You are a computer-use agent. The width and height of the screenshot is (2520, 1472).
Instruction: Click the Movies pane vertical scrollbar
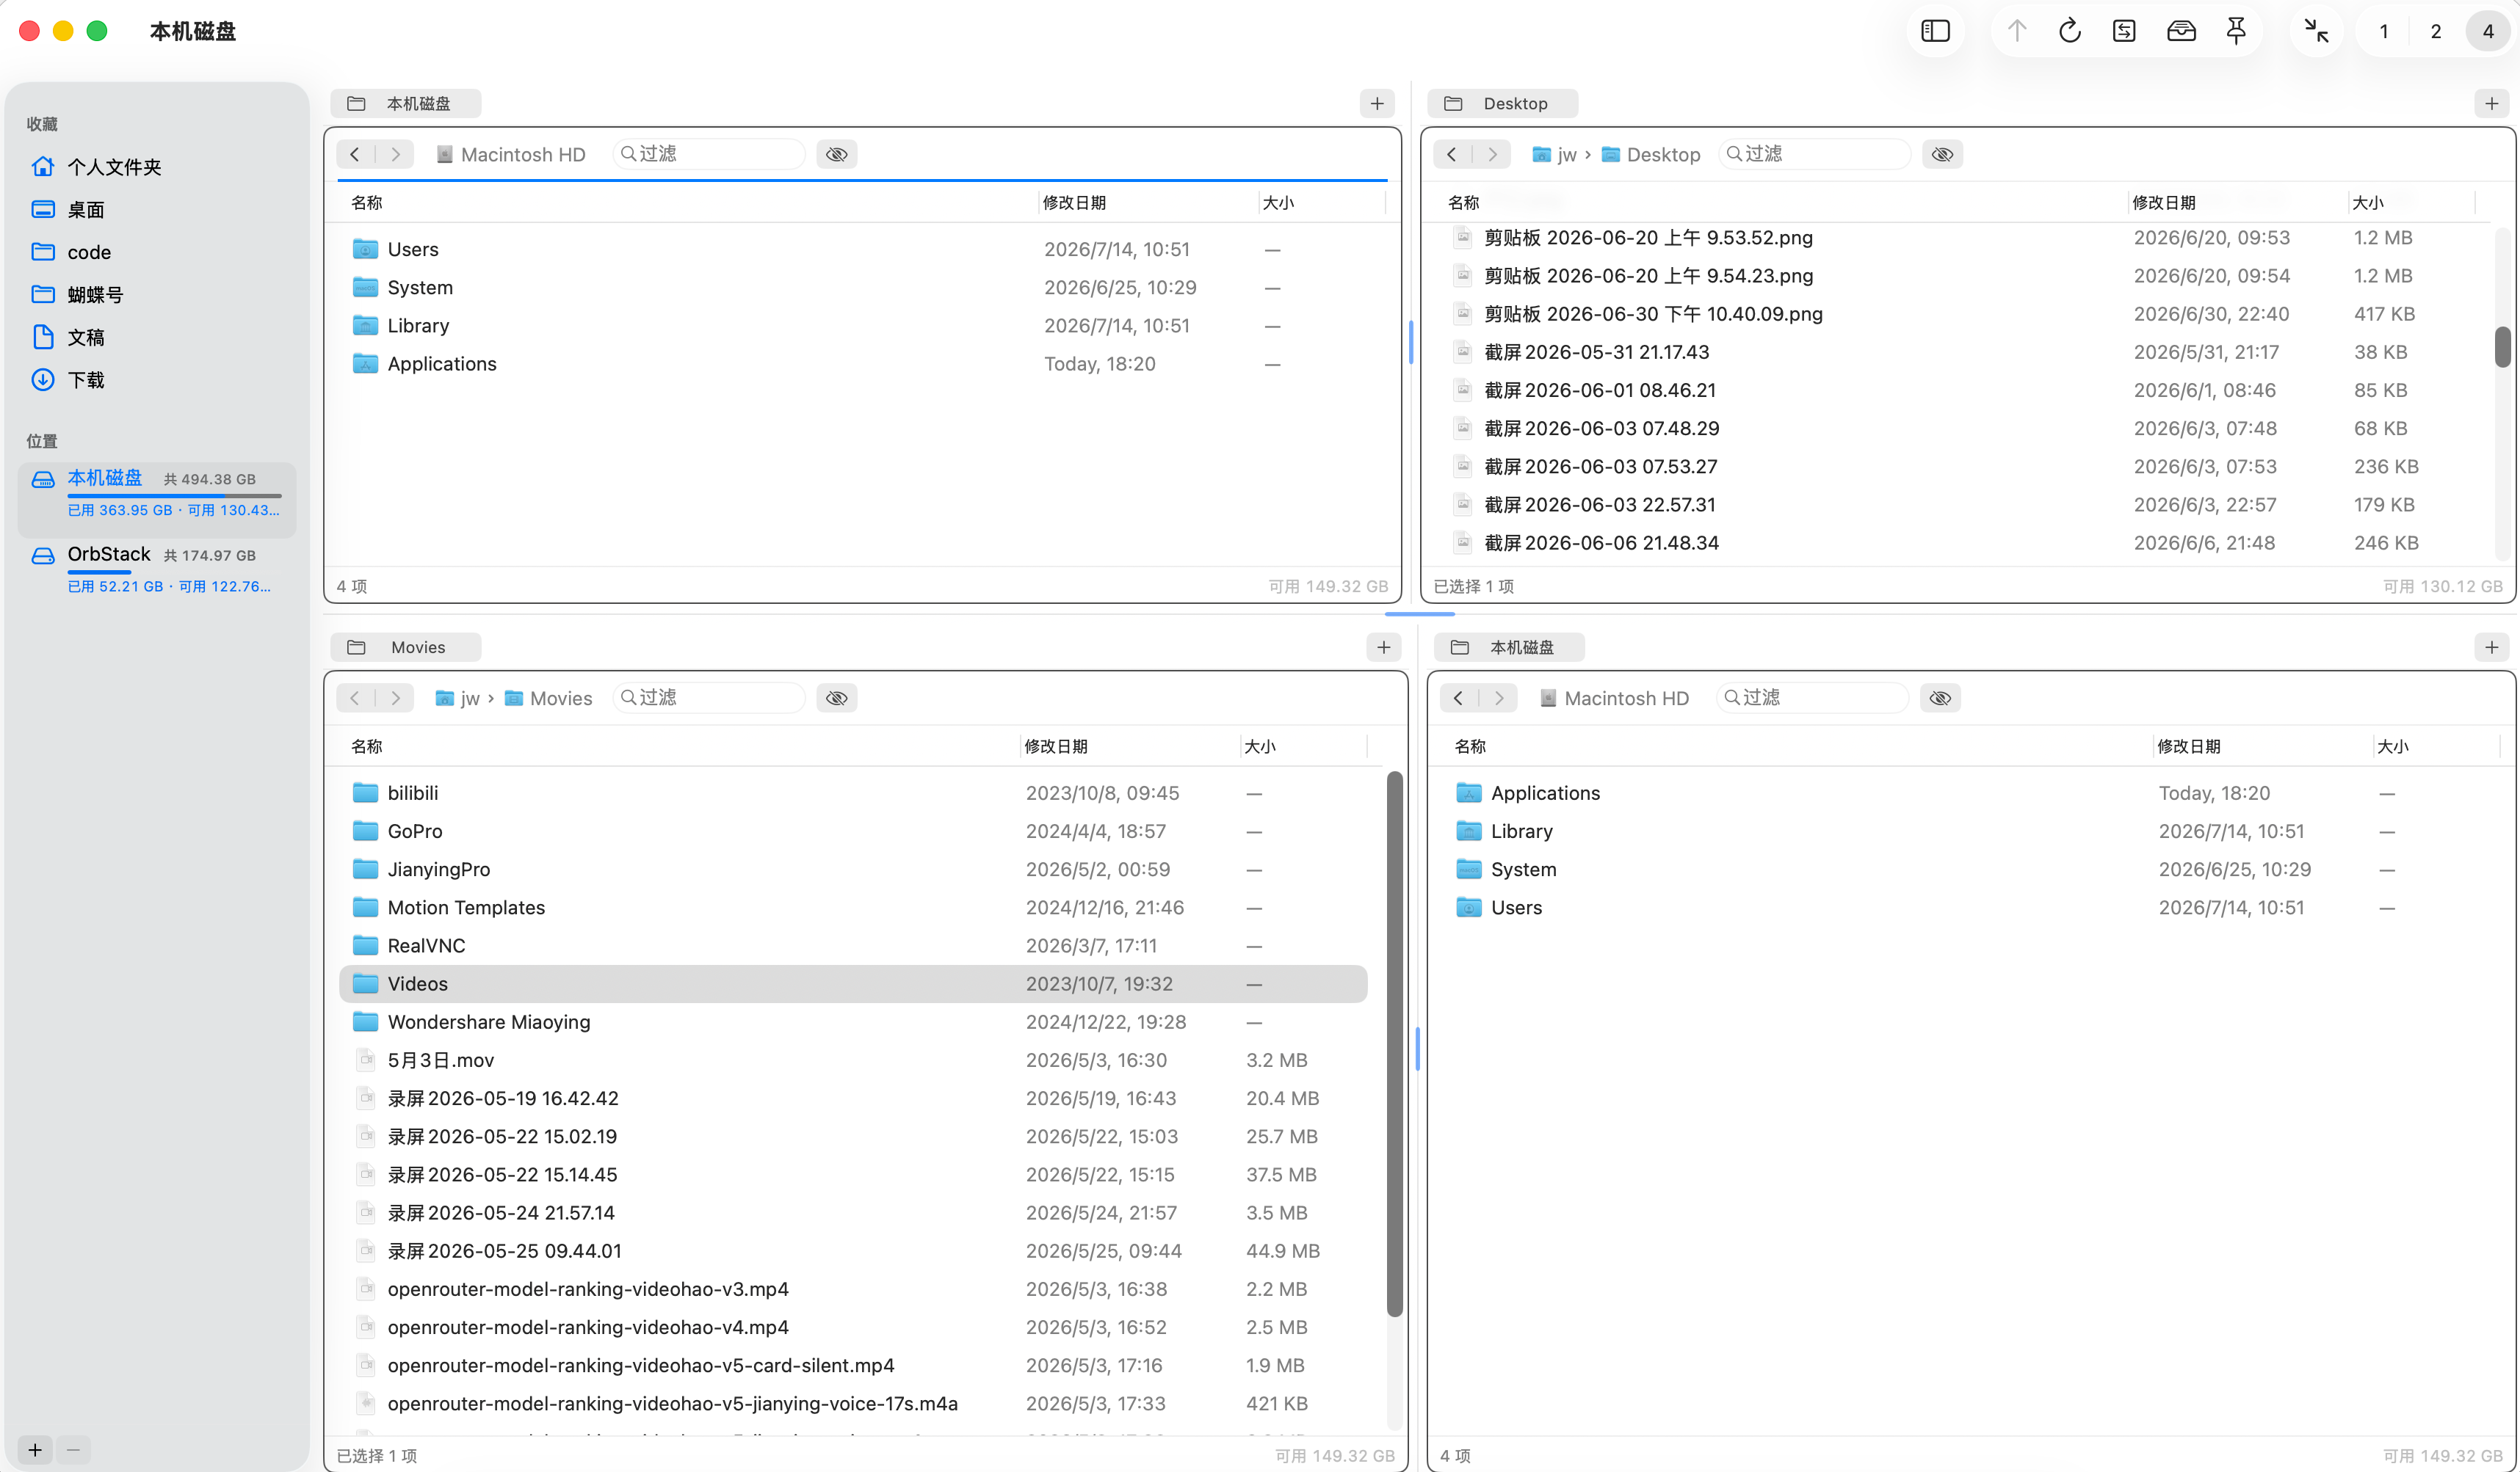1394,1044
